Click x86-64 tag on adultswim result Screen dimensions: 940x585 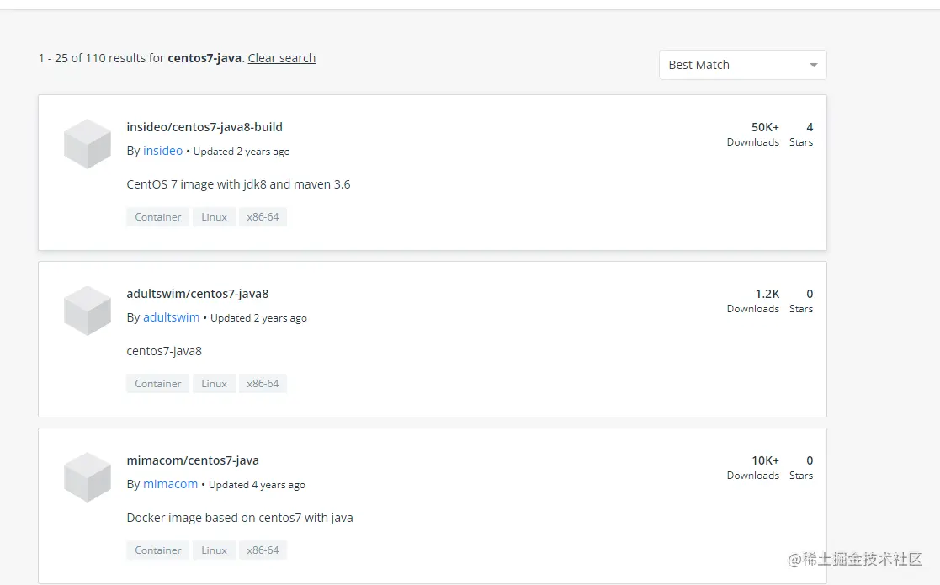tap(263, 384)
